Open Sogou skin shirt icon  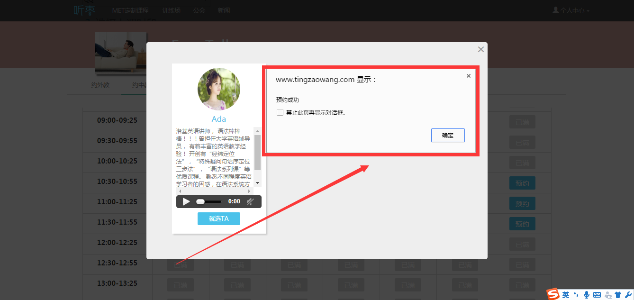618,295
